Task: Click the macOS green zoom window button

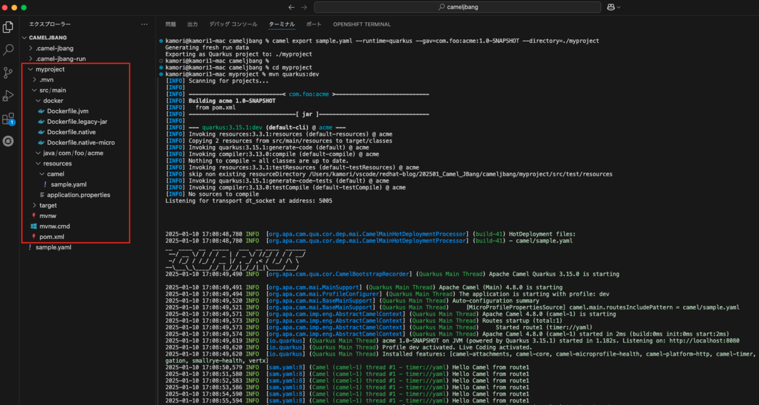Action: click(24, 7)
